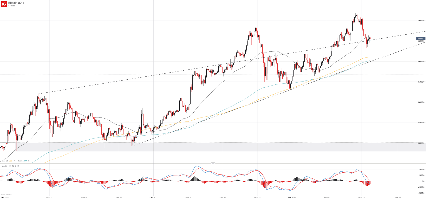Click the 45000.0 price axis label
The height and width of the screenshot is (199, 426).
[x=421, y=82]
